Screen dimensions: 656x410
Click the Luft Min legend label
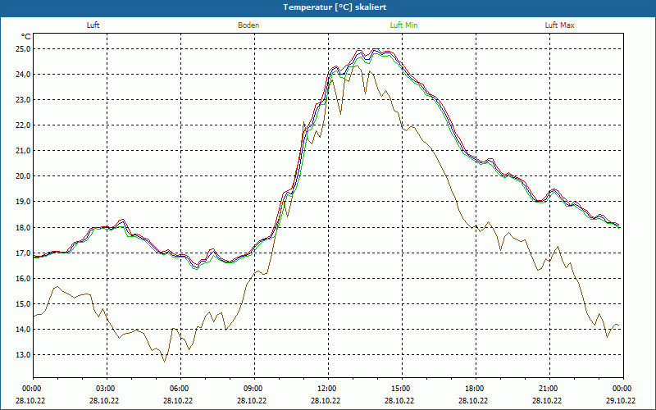[x=403, y=25]
